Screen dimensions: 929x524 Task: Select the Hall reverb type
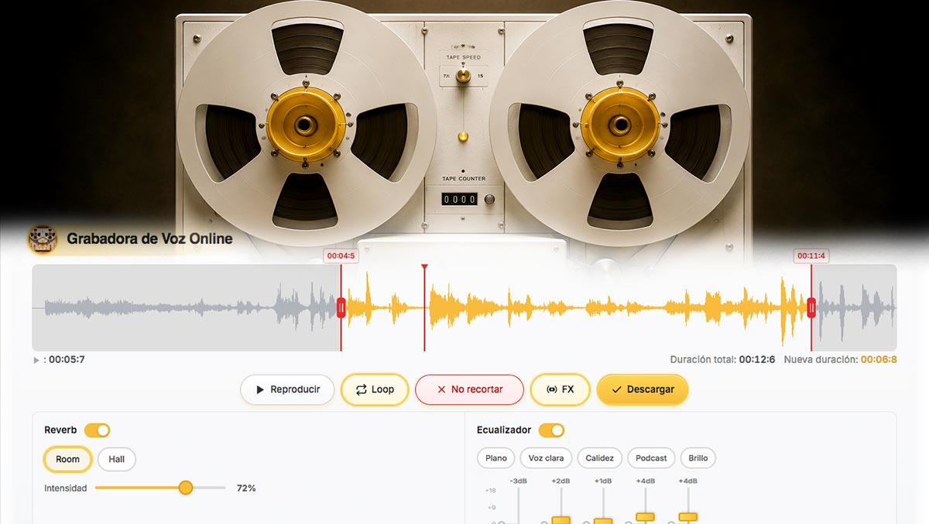(x=116, y=459)
